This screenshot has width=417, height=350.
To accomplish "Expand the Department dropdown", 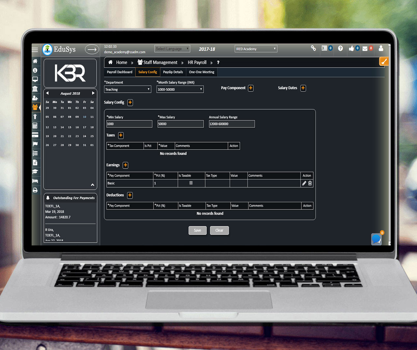I will click(127, 89).
